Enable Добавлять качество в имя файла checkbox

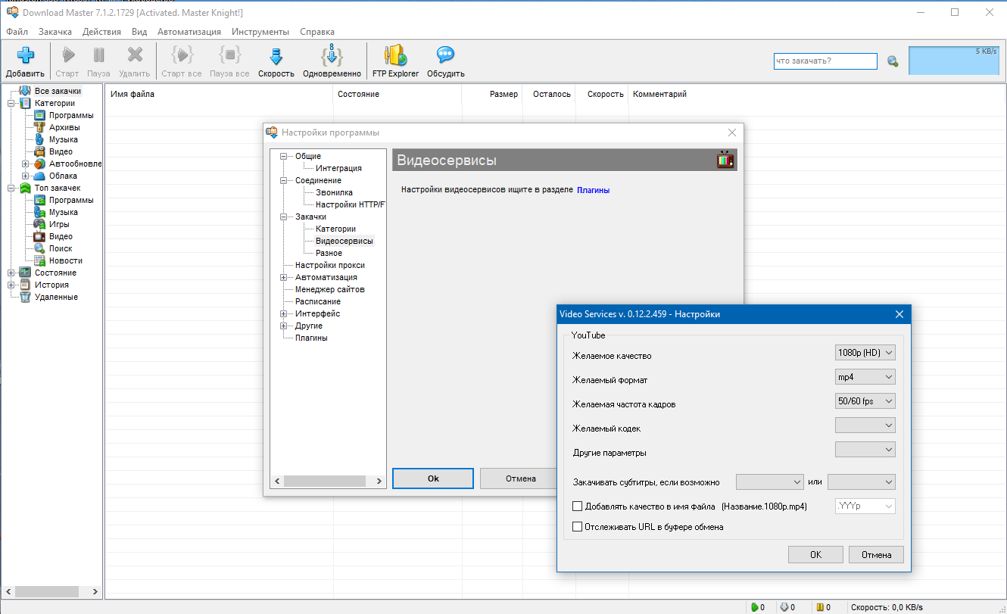click(578, 506)
